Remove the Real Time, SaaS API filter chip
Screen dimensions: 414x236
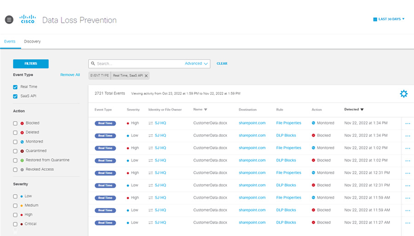tap(146, 76)
